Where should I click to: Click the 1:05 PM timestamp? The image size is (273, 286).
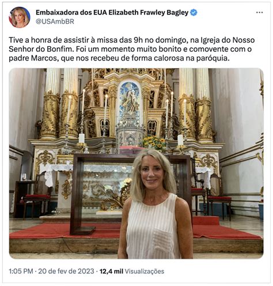point(21,271)
